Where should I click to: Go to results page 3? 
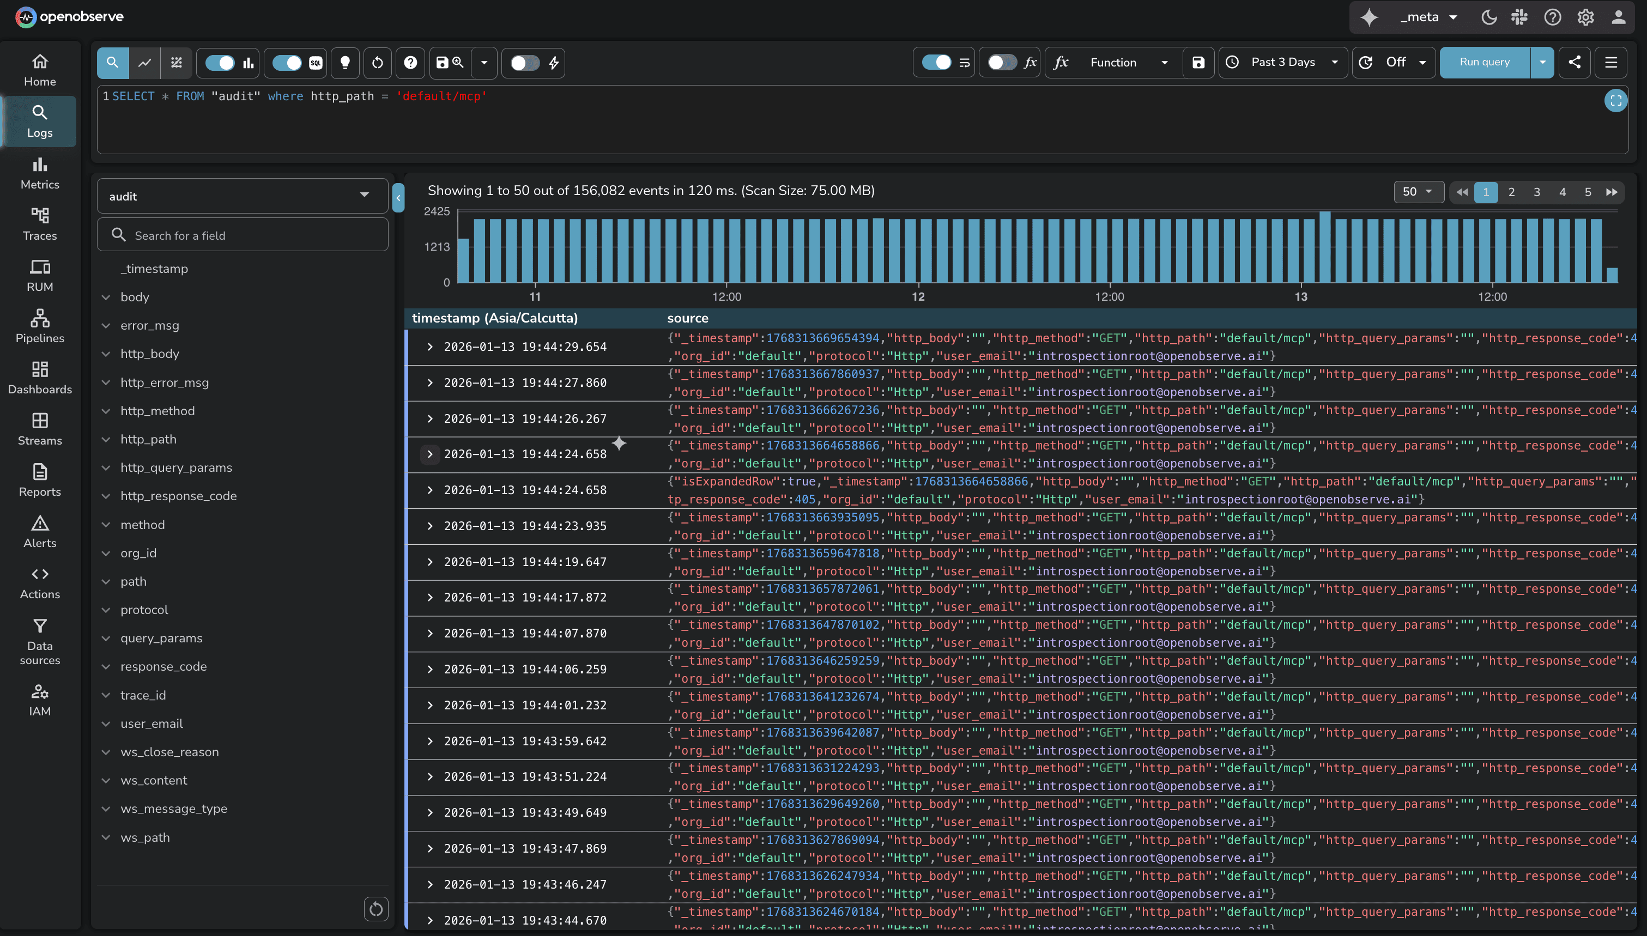[x=1536, y=192]
